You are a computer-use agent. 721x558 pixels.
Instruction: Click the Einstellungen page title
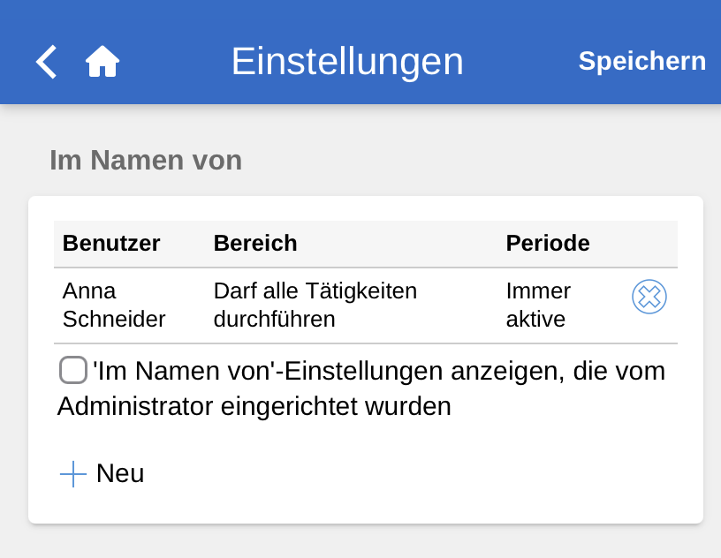[x=347, y=62]
